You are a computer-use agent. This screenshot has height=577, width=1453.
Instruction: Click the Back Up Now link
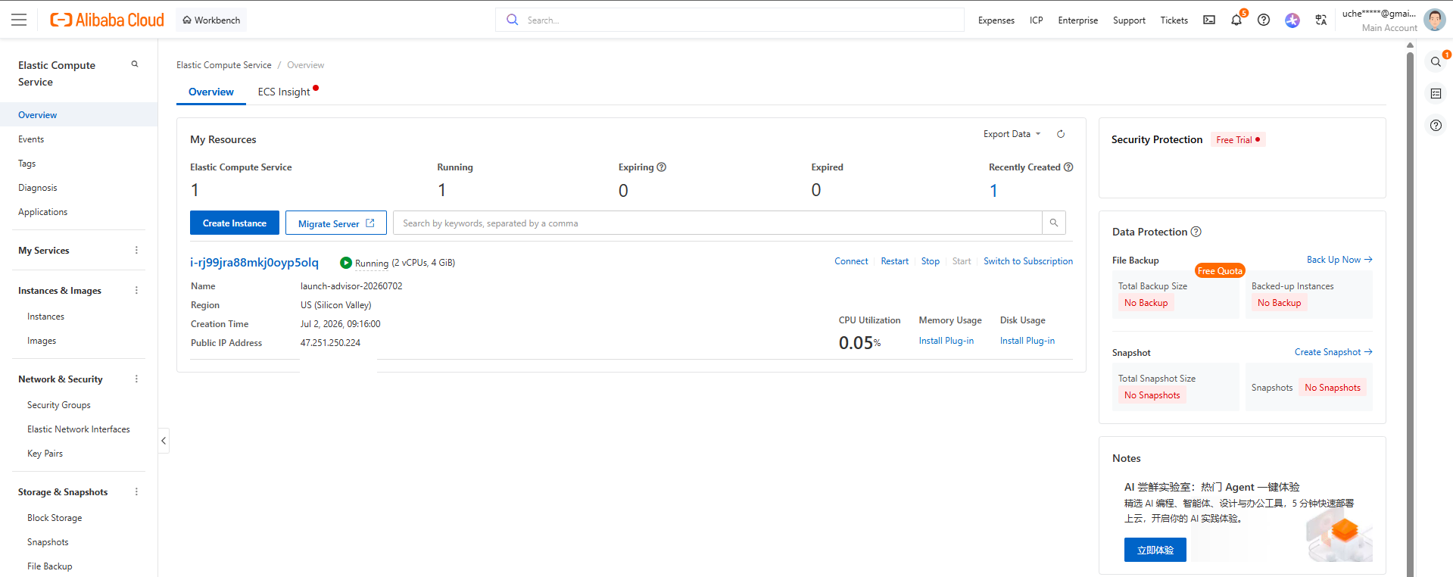tap(1339, 260)
